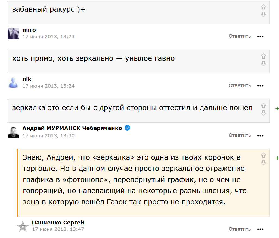Image resolution: width=279 pixels, height=238 pixels.
Task: Downvote Панченко Сергей's highlighted reply
Action: point(263,163)
